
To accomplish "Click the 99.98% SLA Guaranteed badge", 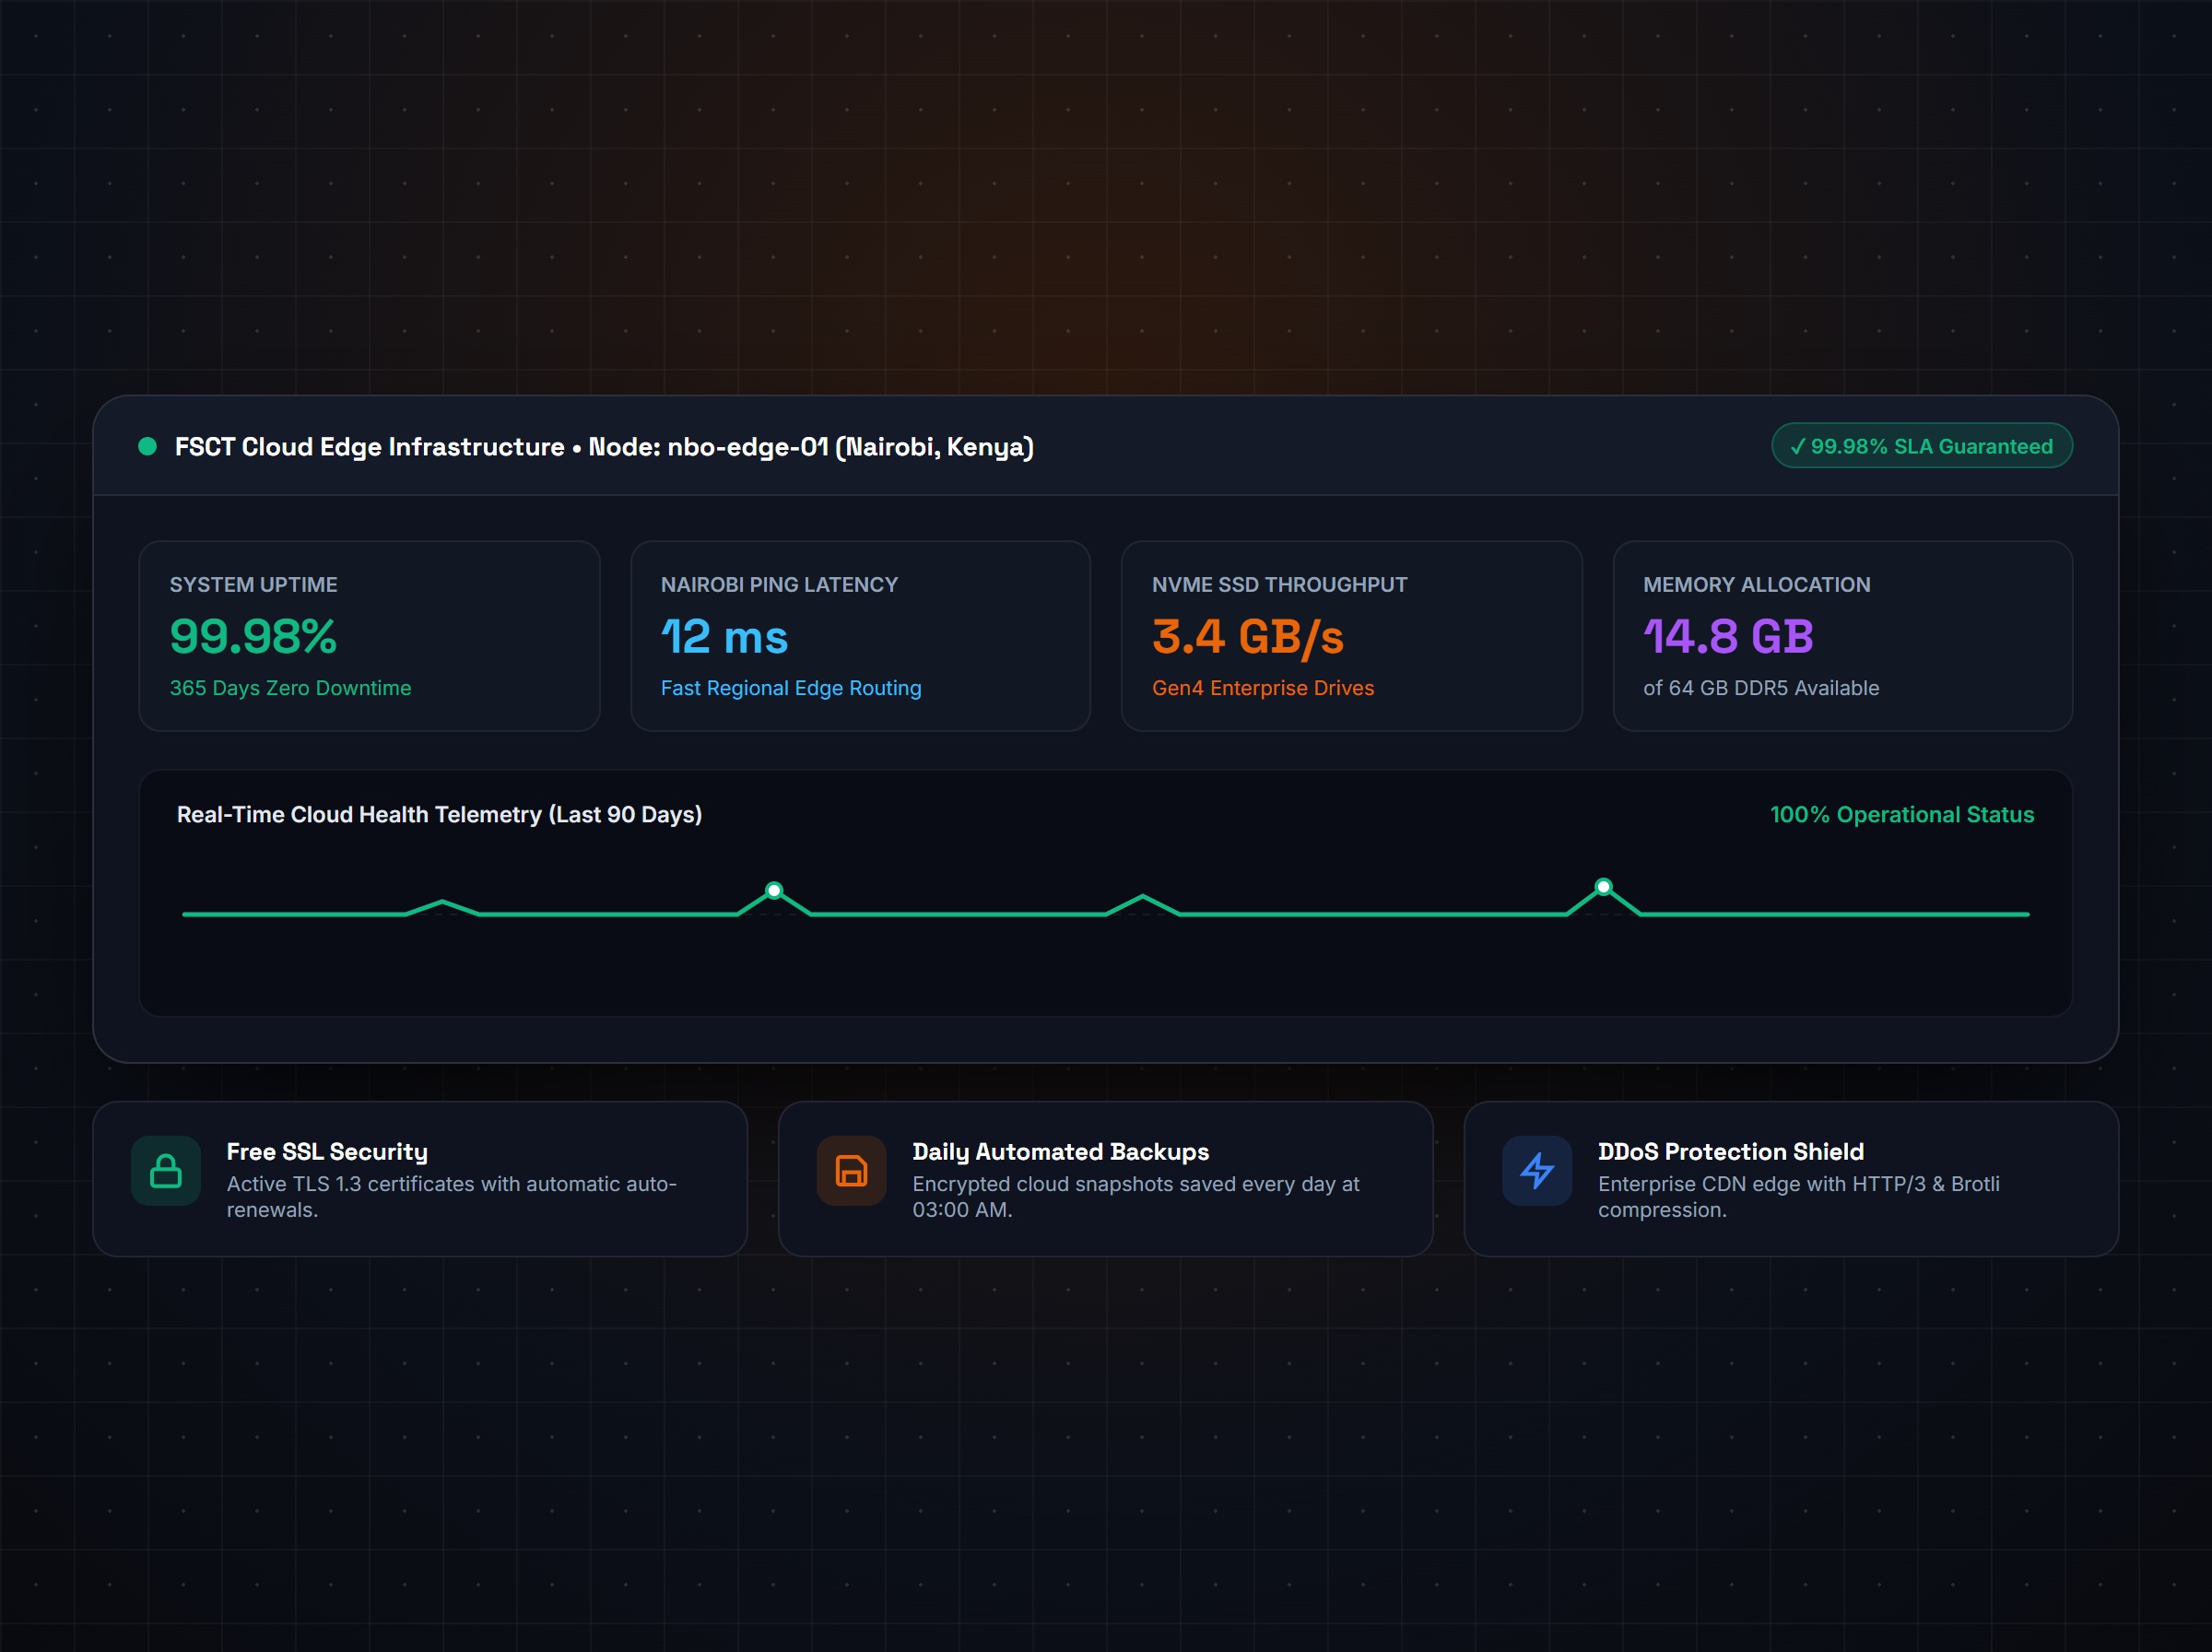I will coord(1922,446).
